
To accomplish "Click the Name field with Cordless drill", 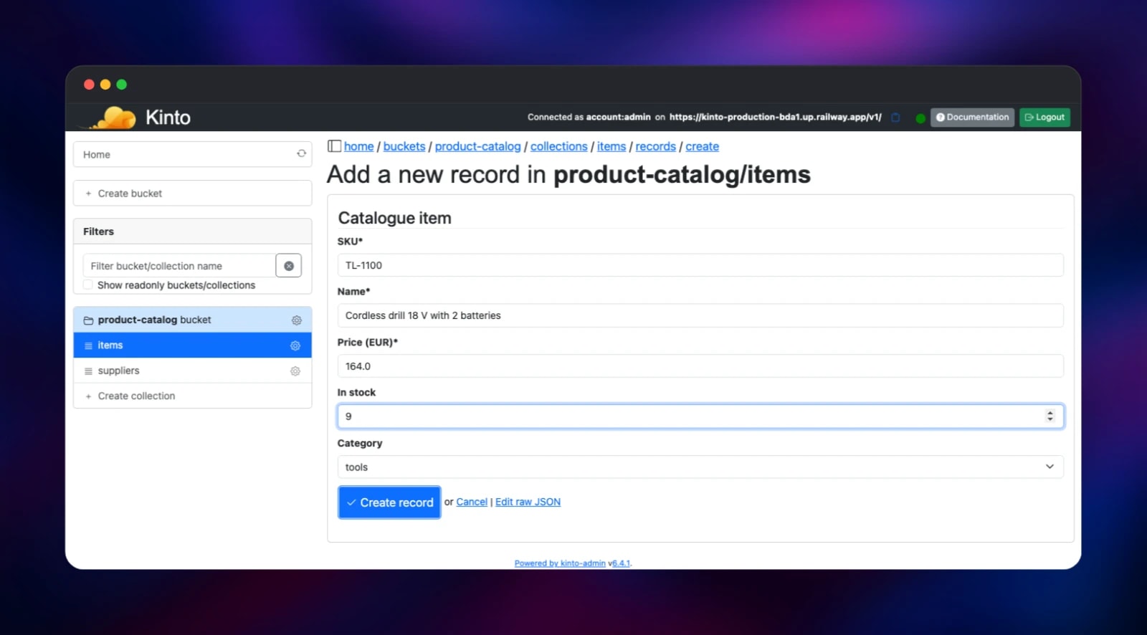I will pos(700,315).
